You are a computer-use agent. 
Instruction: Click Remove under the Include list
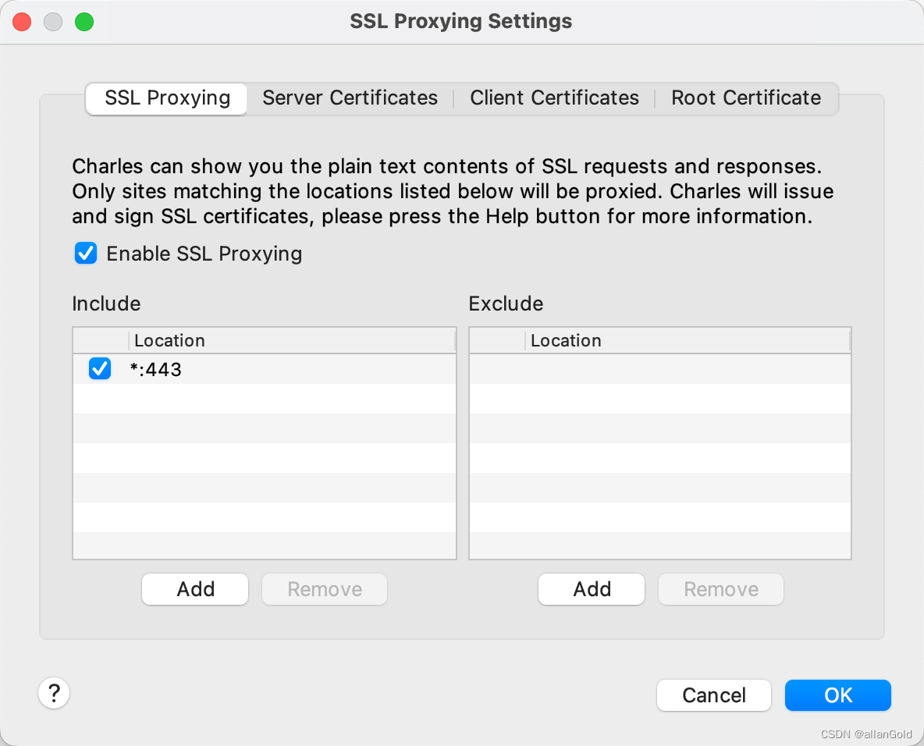pos(324,589)
